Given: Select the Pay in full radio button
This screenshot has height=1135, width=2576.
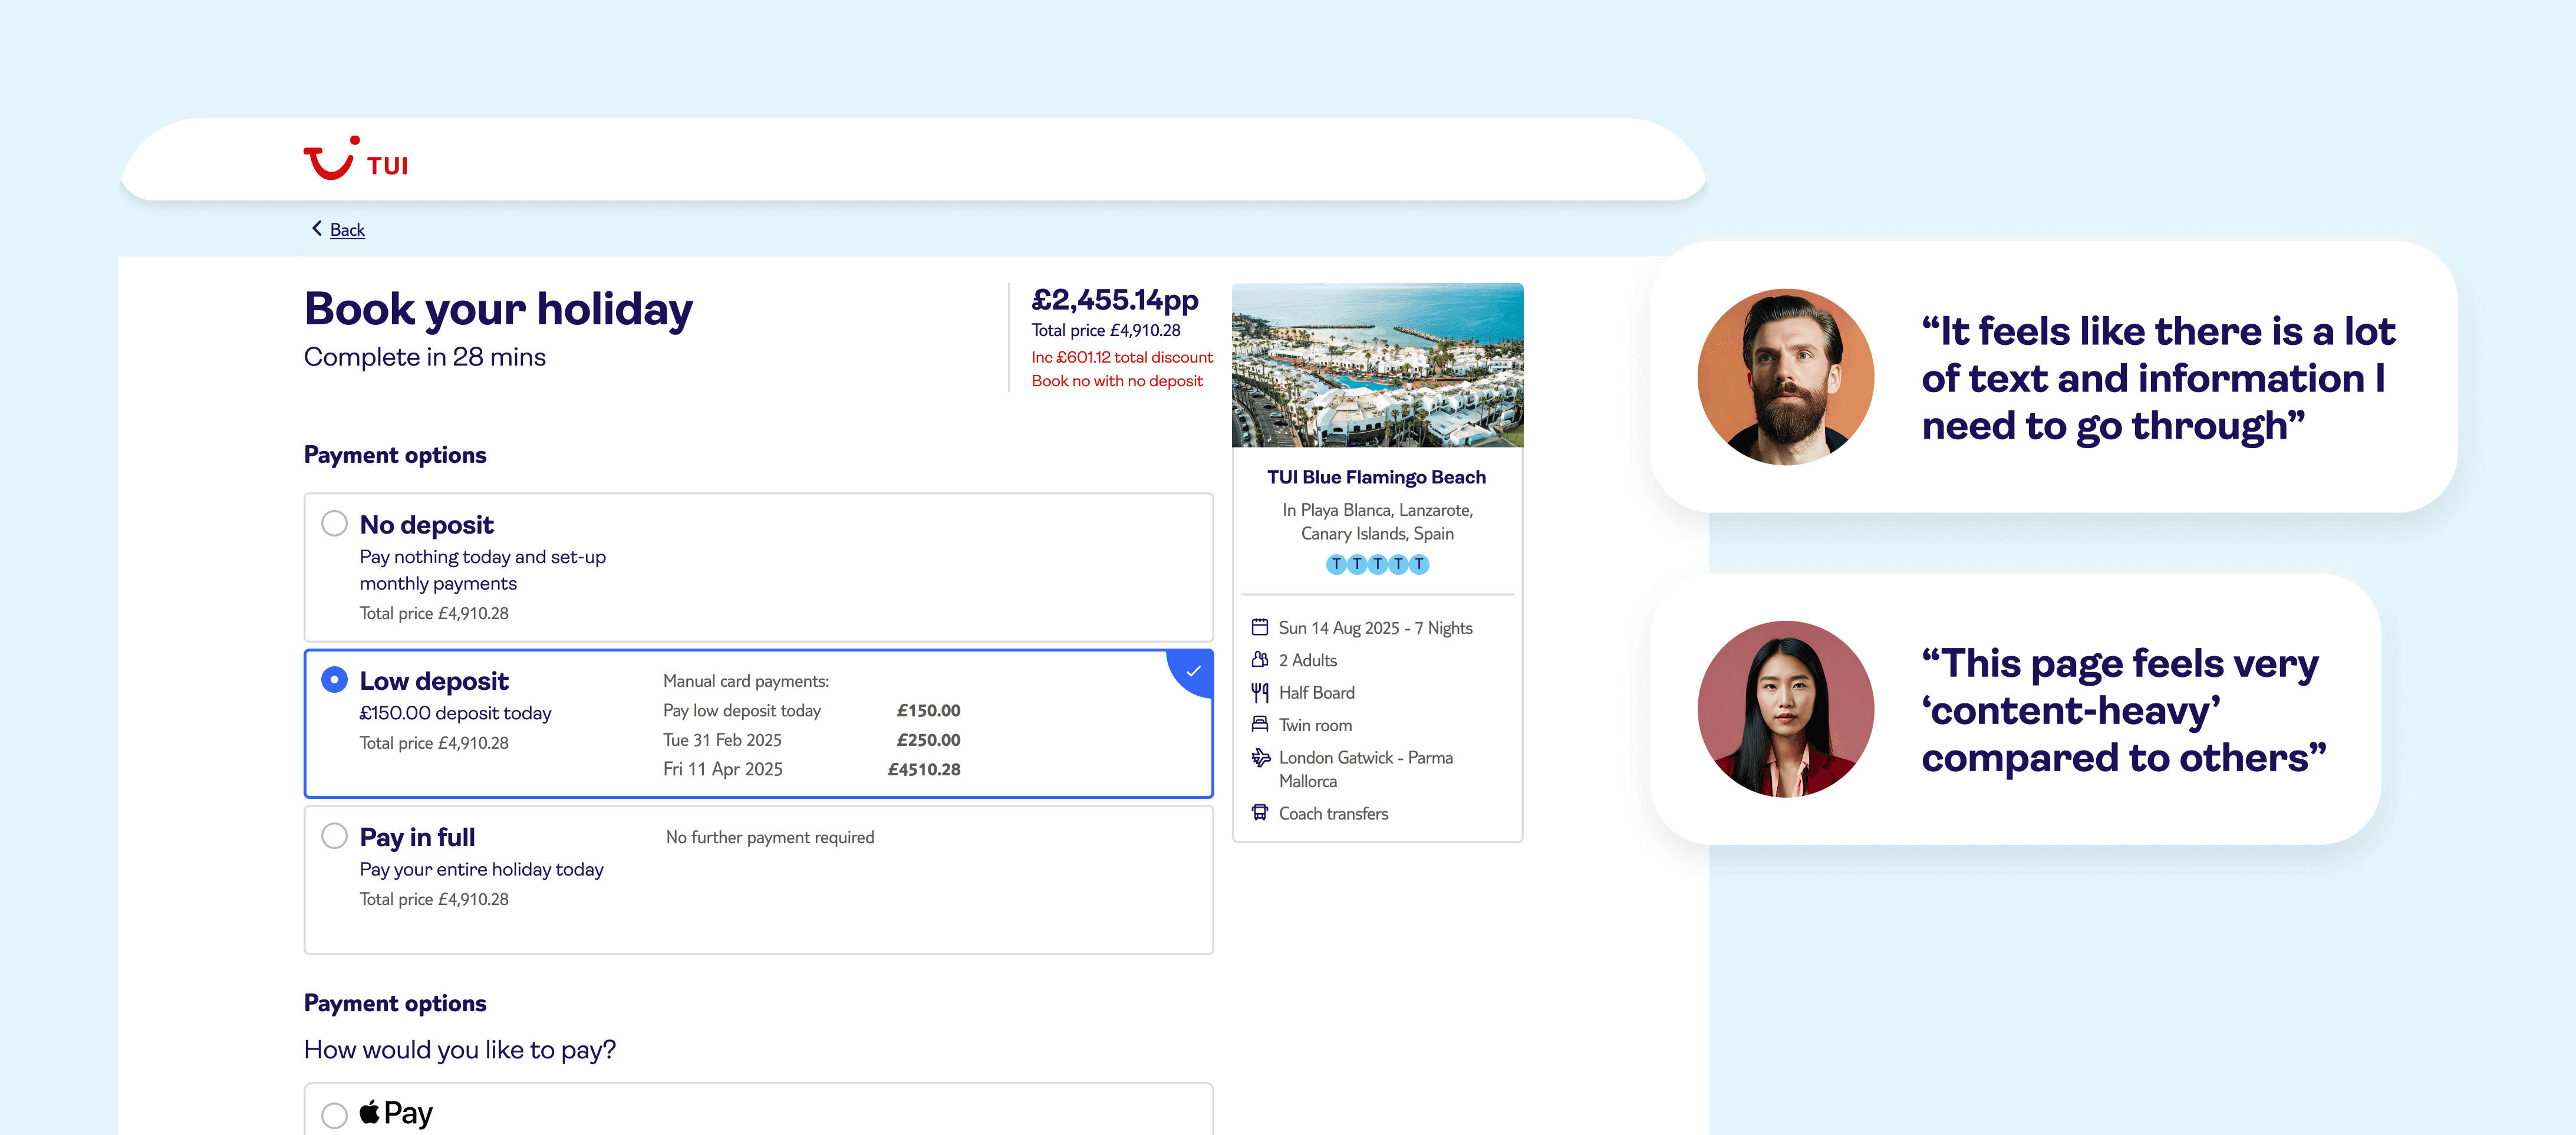Looking at the screenshot, I should coord(334,836).
